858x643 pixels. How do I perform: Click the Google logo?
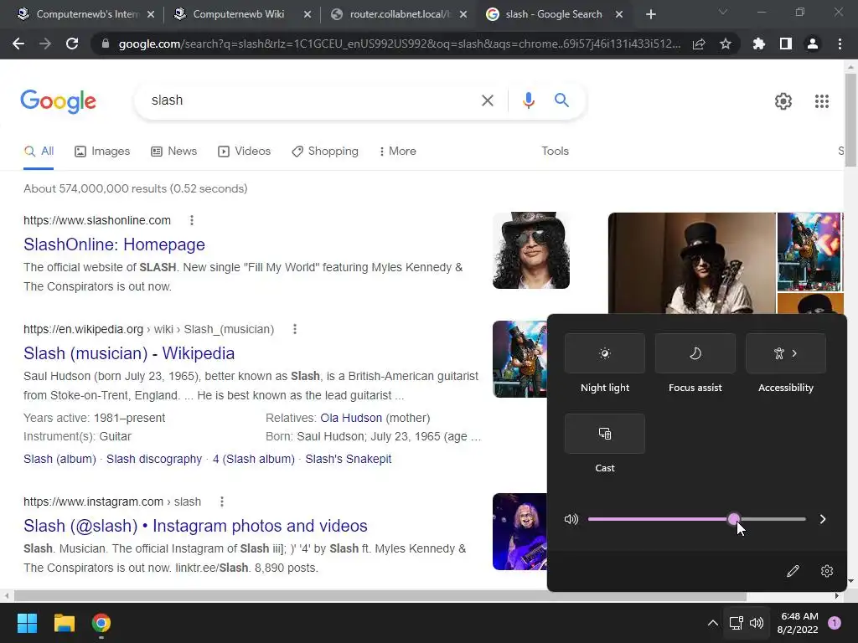(58, 101)
